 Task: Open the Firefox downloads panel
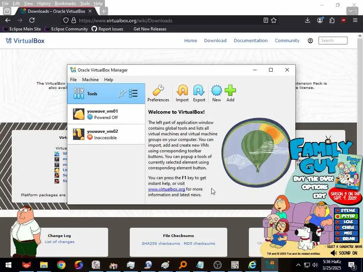(307, 20)
